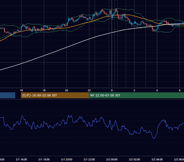Click the 16 hour label on price chart axis

pos(21,90)
